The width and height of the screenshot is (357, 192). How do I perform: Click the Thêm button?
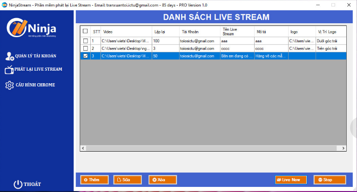(94, 180)
